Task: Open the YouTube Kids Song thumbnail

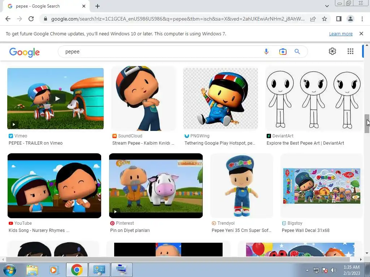Action: click(x=54, y=186)
